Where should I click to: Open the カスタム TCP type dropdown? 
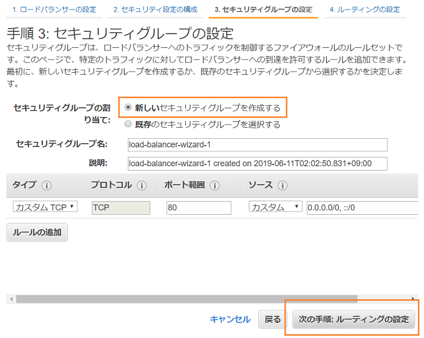click(x=45, y=207)
